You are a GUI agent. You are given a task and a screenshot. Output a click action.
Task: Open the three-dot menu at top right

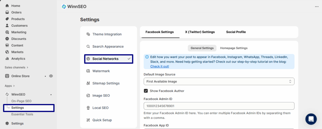coord(317,7)
